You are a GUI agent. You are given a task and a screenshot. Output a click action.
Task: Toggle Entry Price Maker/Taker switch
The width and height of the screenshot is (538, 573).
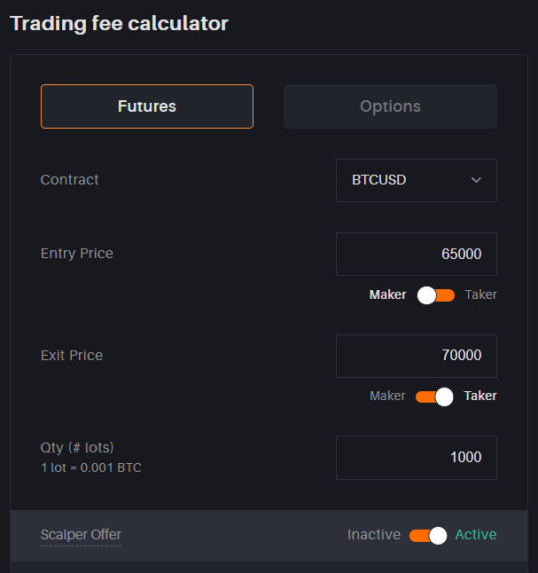tap(435, 295)
